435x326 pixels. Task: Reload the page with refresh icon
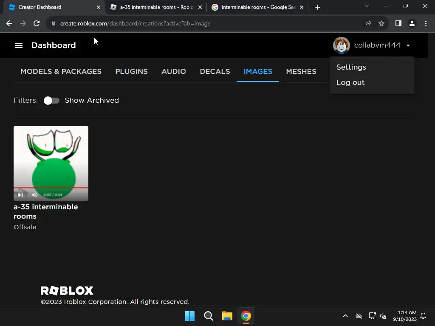(37, 24)
